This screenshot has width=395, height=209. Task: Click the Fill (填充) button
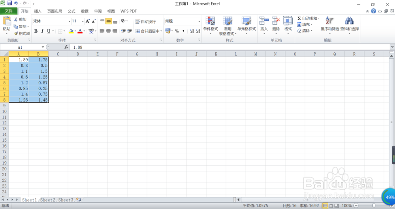(304, 24)
